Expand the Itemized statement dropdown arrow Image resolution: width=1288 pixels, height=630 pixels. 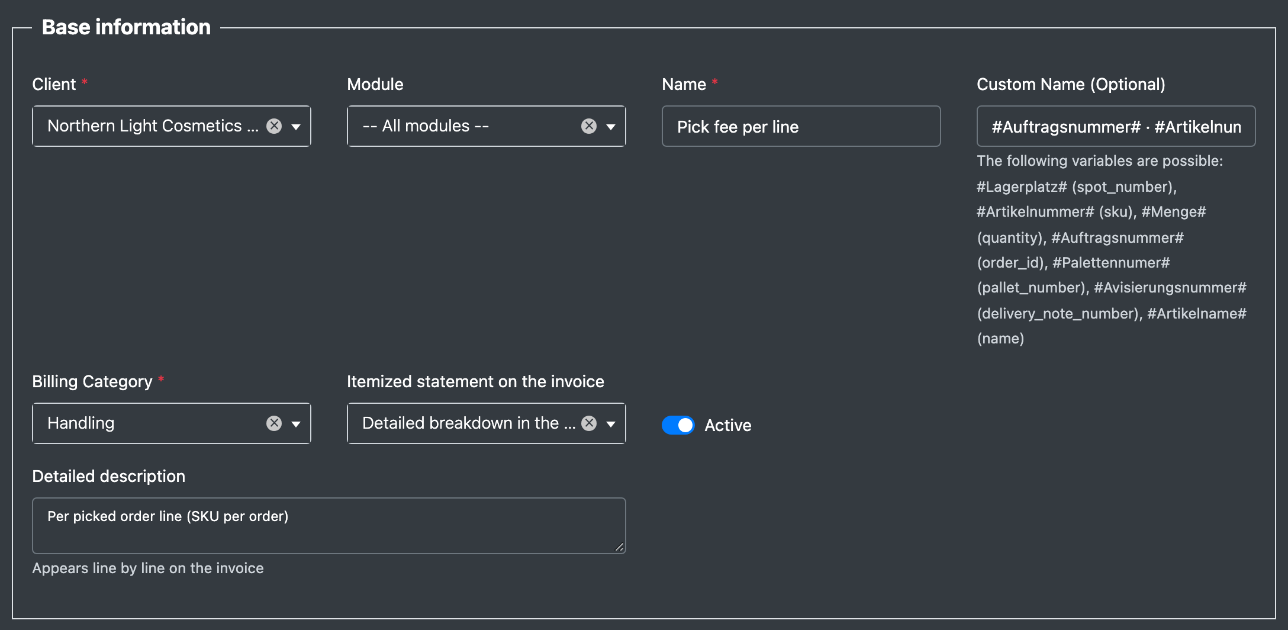611,424
